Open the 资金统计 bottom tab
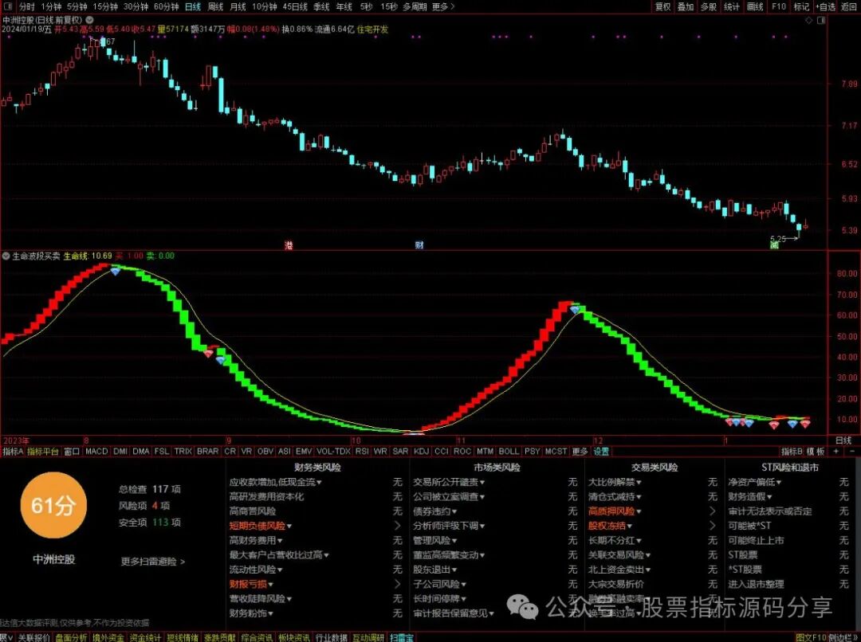 point(145,637)
